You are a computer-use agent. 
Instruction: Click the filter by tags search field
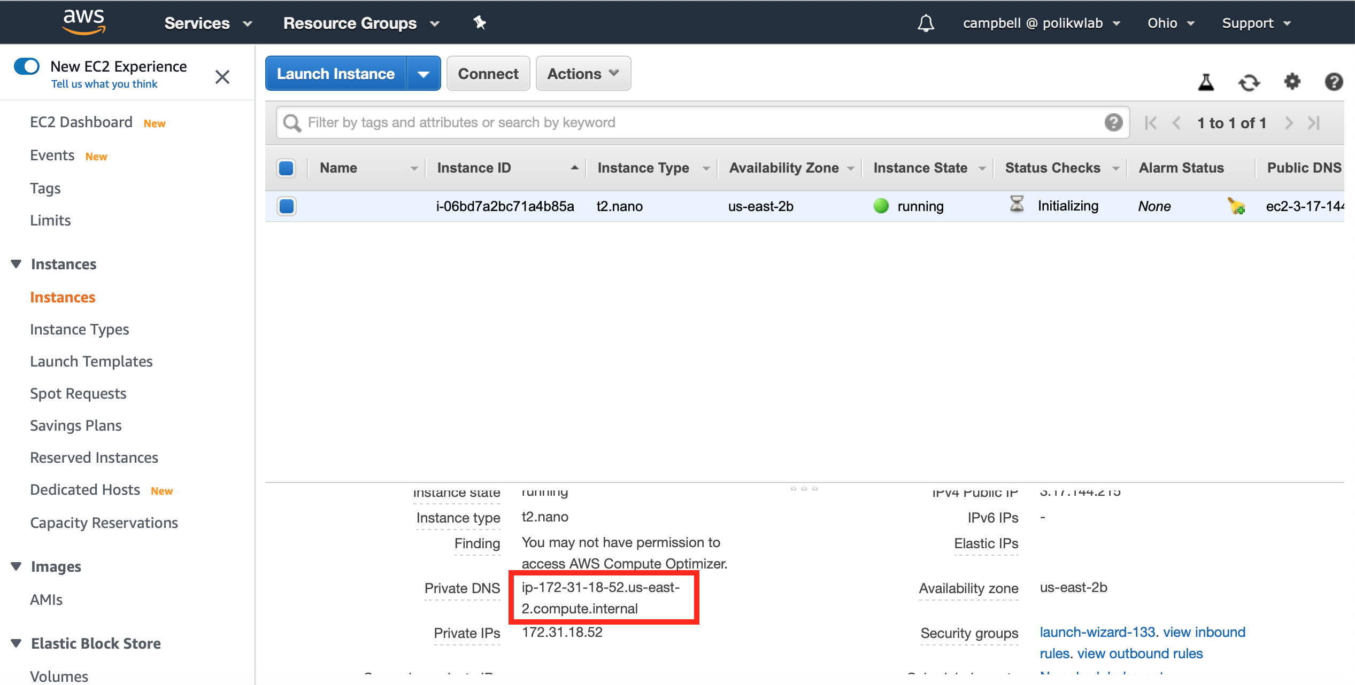point(702,122)
